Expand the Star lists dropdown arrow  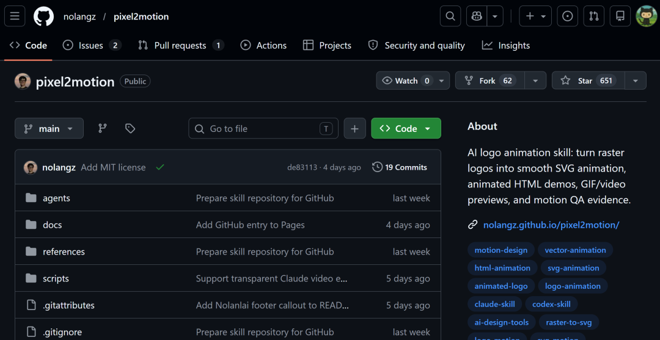point(636,81)
